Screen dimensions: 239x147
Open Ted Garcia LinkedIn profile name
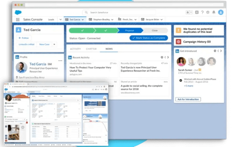click(x=38, y=64)
